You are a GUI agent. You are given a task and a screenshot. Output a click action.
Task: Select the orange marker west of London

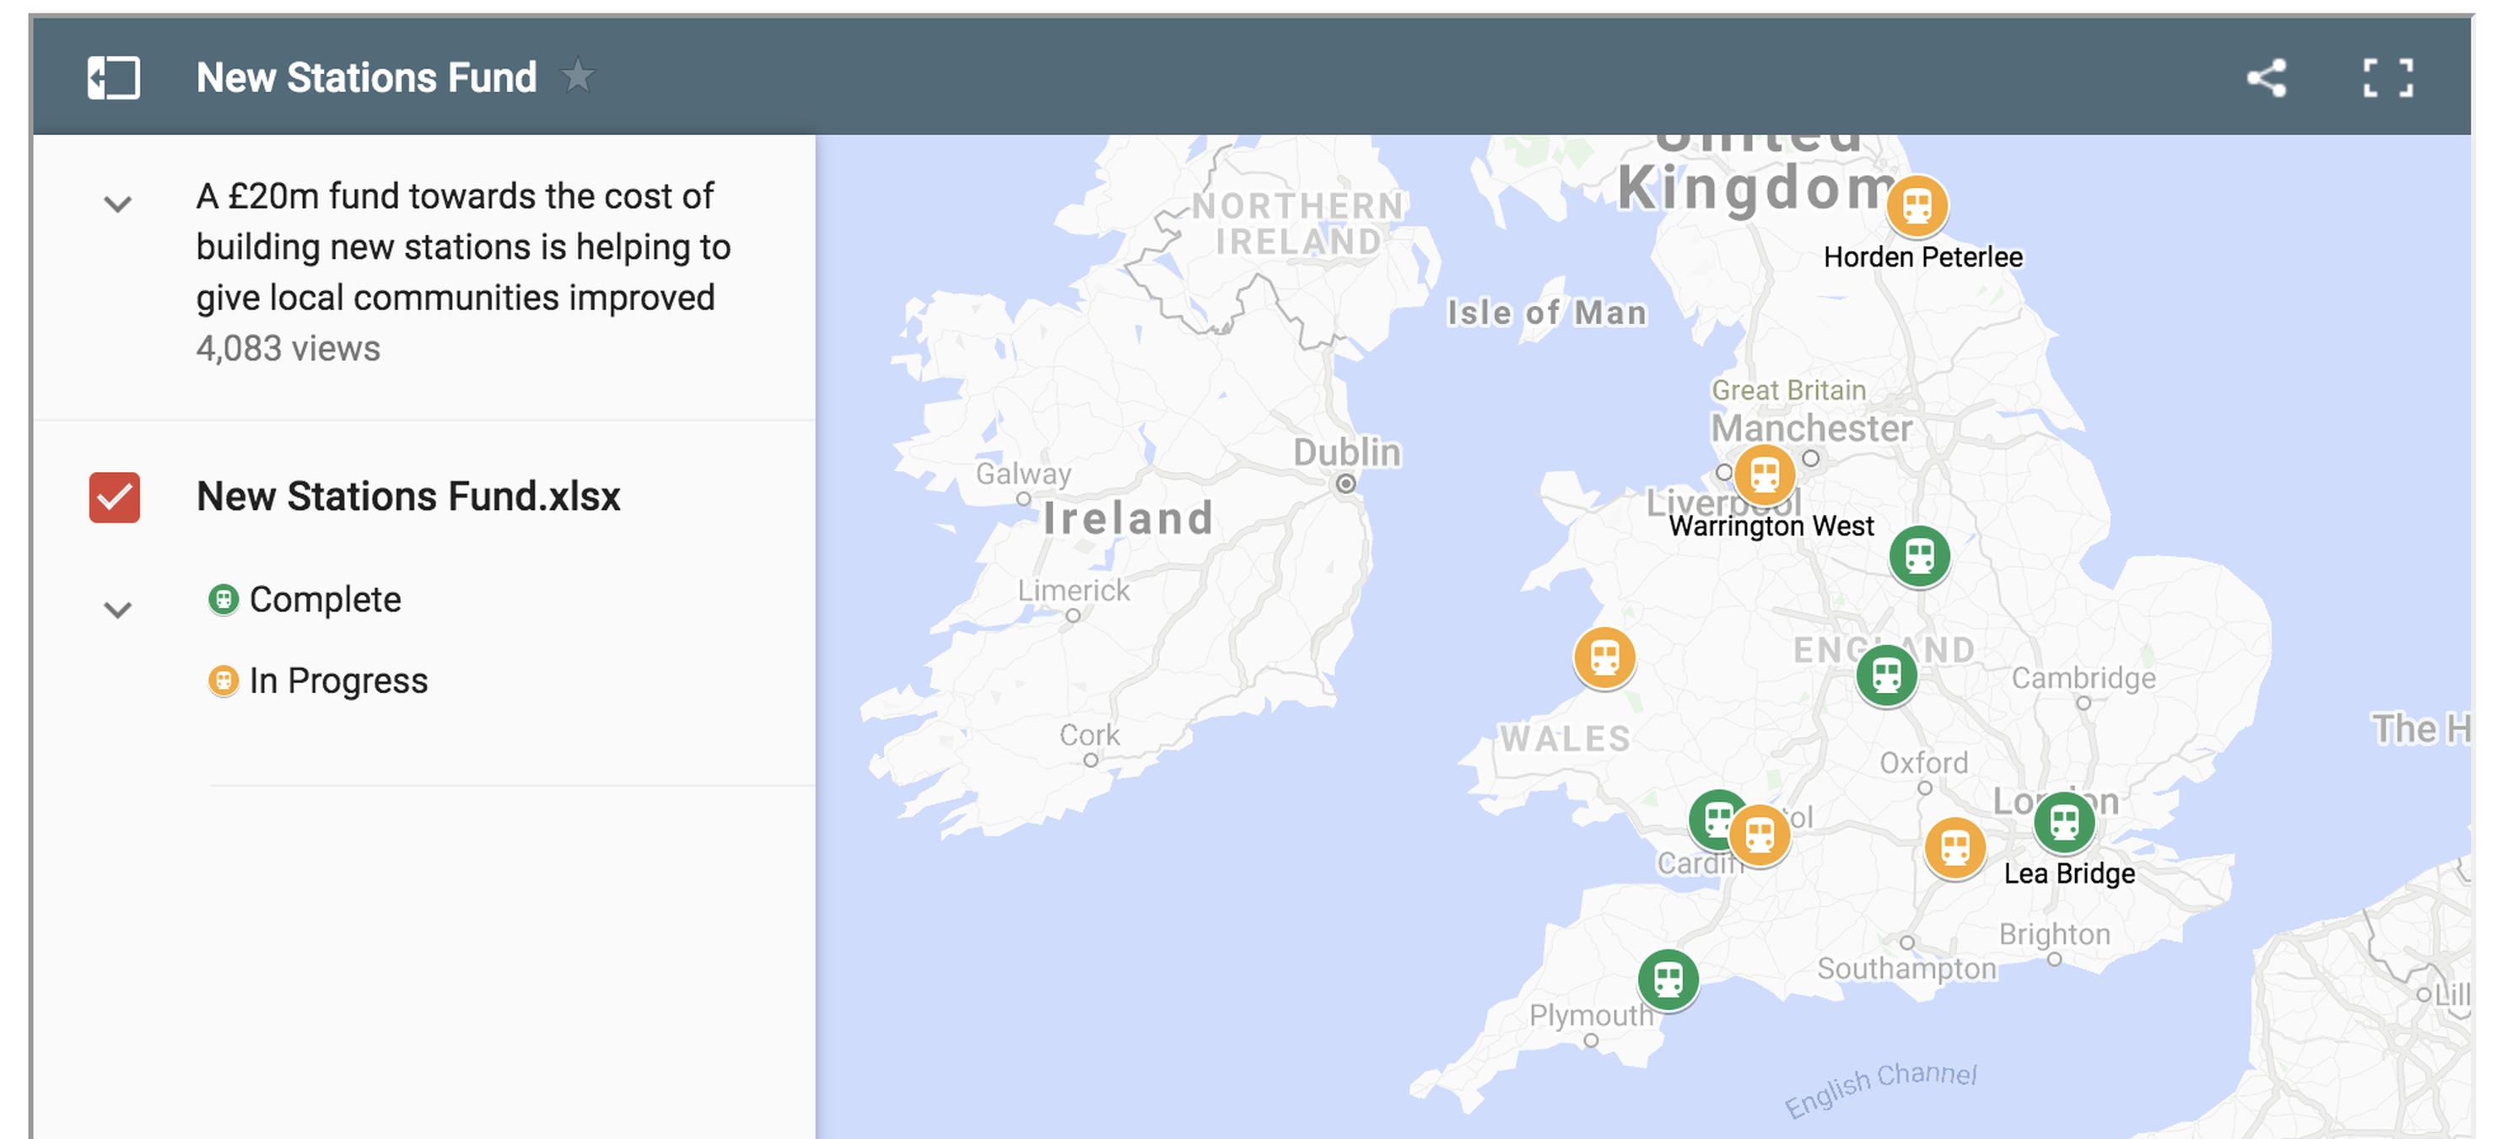point(1954,848)
